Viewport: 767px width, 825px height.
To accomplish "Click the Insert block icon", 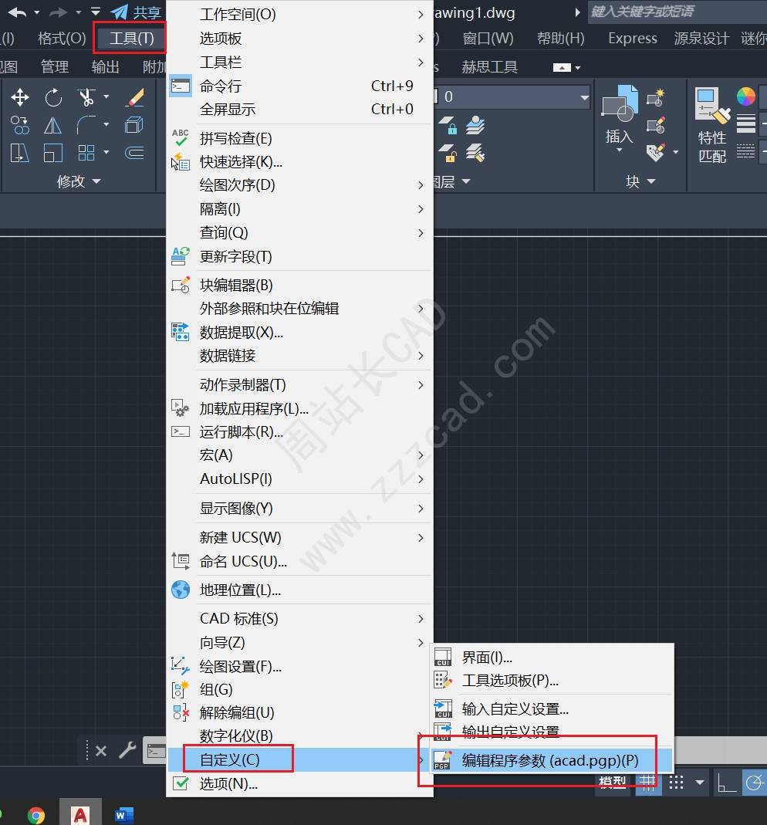I will pyautogui.click(x=619, y=103).
